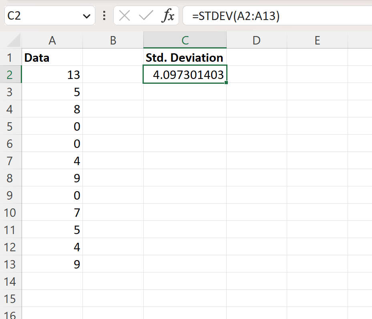Select column E header
Screen dimensions: 372x319
(x=317, y=40)
